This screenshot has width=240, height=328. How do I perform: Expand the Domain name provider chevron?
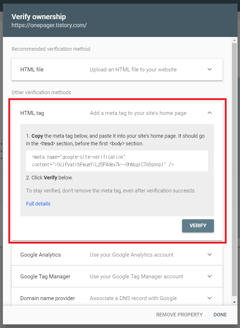[x=210, y=298]
